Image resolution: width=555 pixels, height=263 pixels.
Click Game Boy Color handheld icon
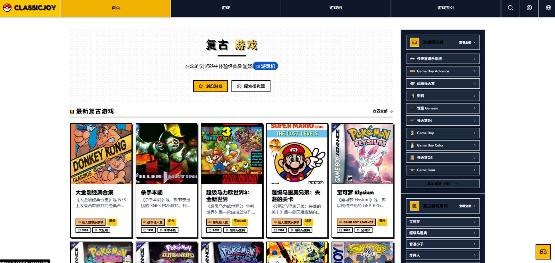tap(412, 145)
